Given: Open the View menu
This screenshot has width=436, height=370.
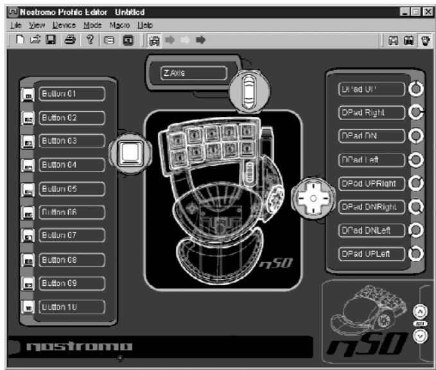Looking at the screenshot, I should coord(37,25).
